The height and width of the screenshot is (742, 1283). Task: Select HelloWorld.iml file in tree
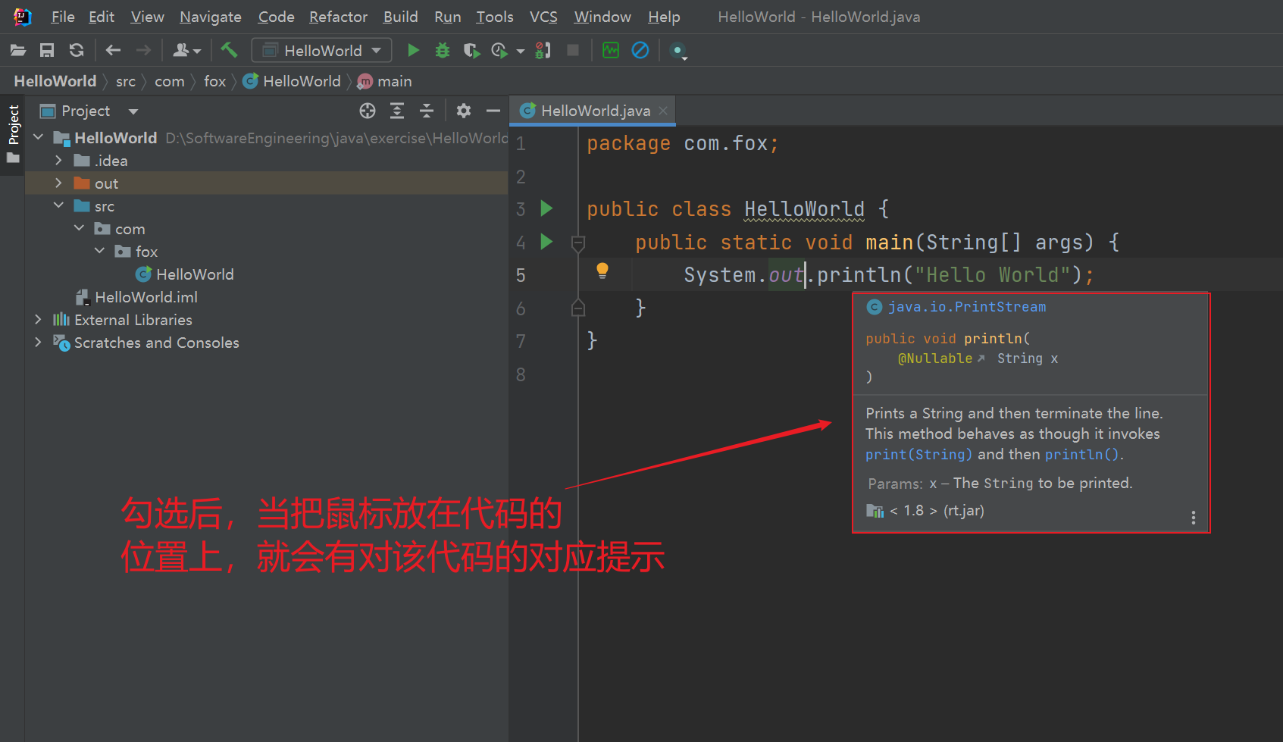click(x=136, y=297)
